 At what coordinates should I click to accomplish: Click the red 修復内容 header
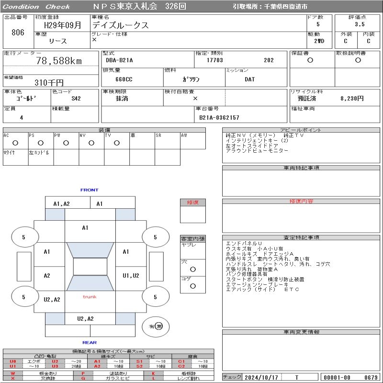[x=301, y=201]
